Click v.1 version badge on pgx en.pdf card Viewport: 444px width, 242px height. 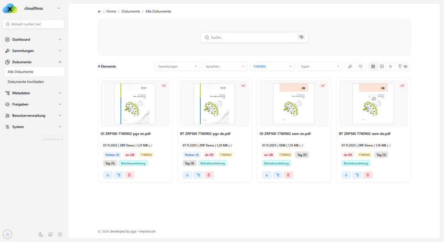pos(163,86)
